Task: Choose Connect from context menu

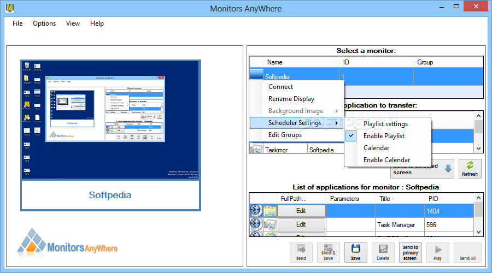Action: [x=280, y=87]
